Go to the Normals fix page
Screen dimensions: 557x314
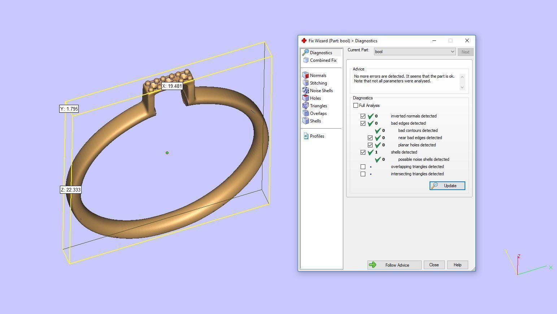318,76
